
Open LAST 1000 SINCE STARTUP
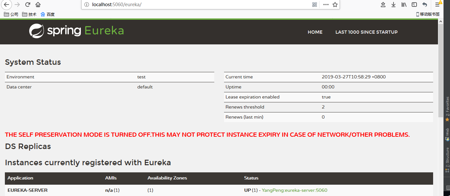click(366, 32)
